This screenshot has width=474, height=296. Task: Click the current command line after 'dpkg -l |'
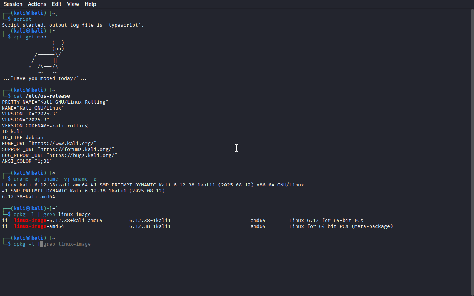tap(42, 244)
